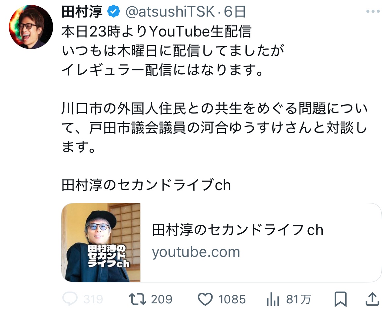Click the blue verified badge
This screenshot has height=310, width=391.
point(114,12)
